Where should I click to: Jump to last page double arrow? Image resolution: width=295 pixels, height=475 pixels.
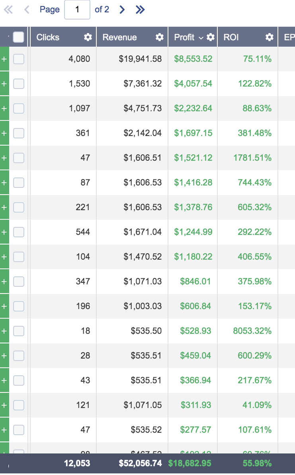coord(140,10)
